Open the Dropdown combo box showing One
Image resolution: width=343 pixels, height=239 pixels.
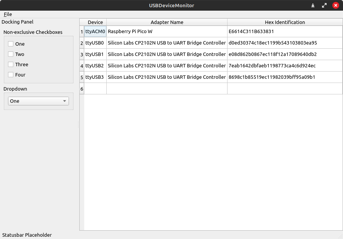pos(38,101)
